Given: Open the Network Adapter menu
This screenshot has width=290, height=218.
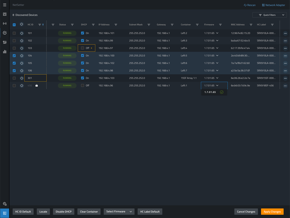Looking at the screenshot, I should point(273,5).
